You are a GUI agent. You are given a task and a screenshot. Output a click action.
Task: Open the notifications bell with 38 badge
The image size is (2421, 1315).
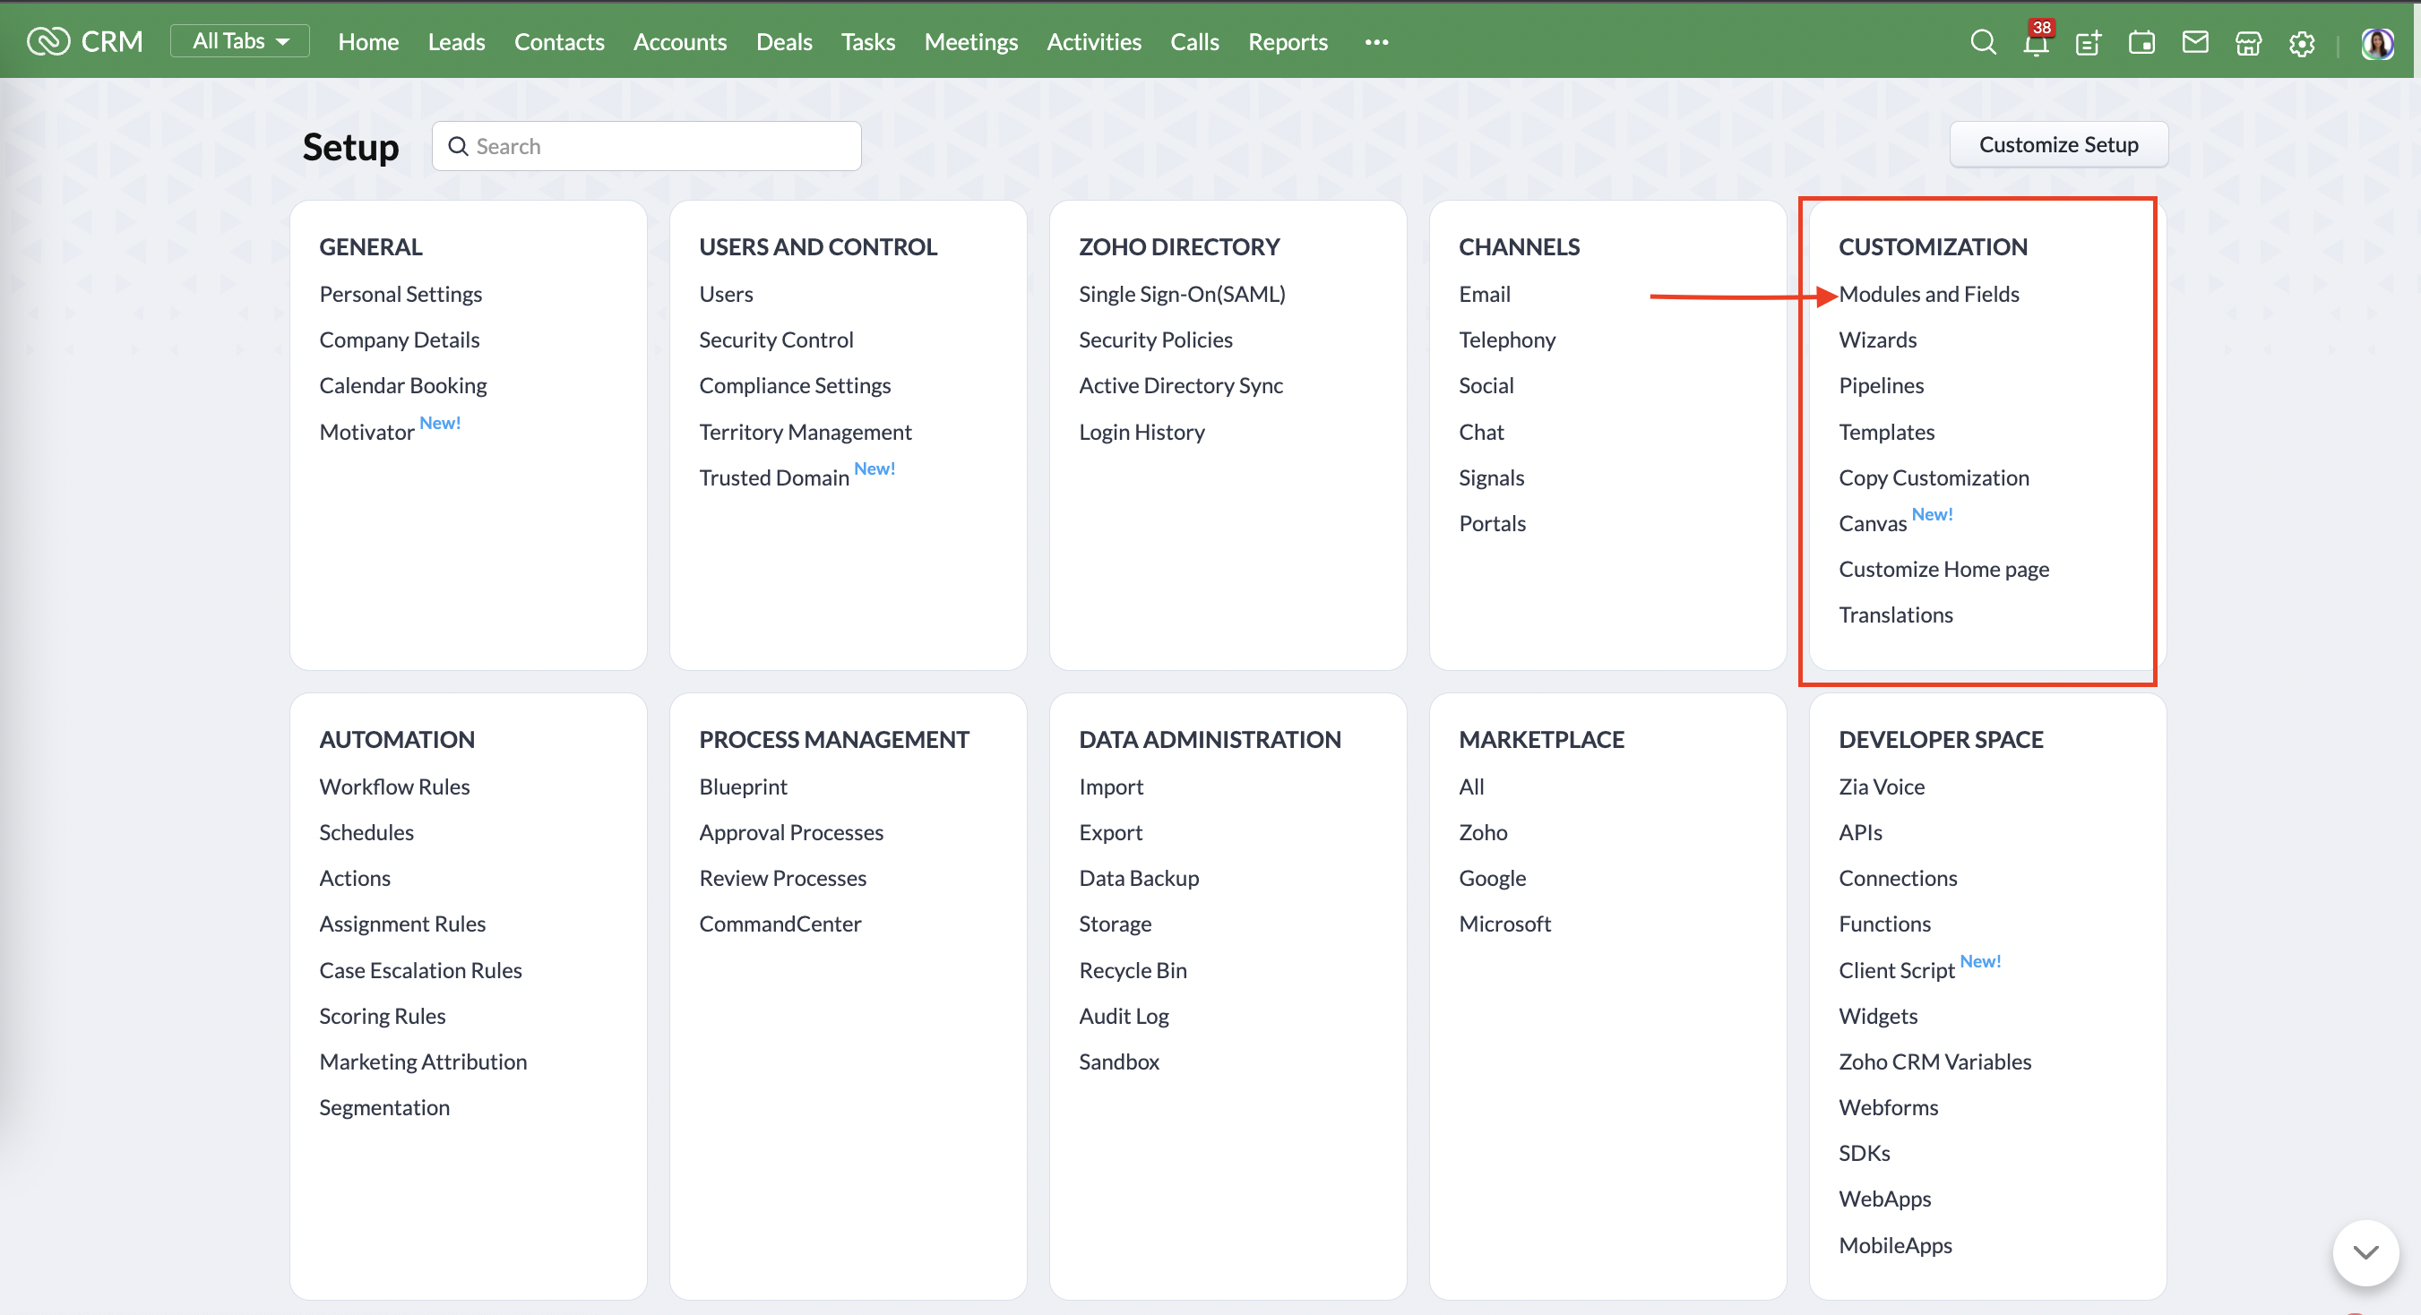[x=2036, y=42]
